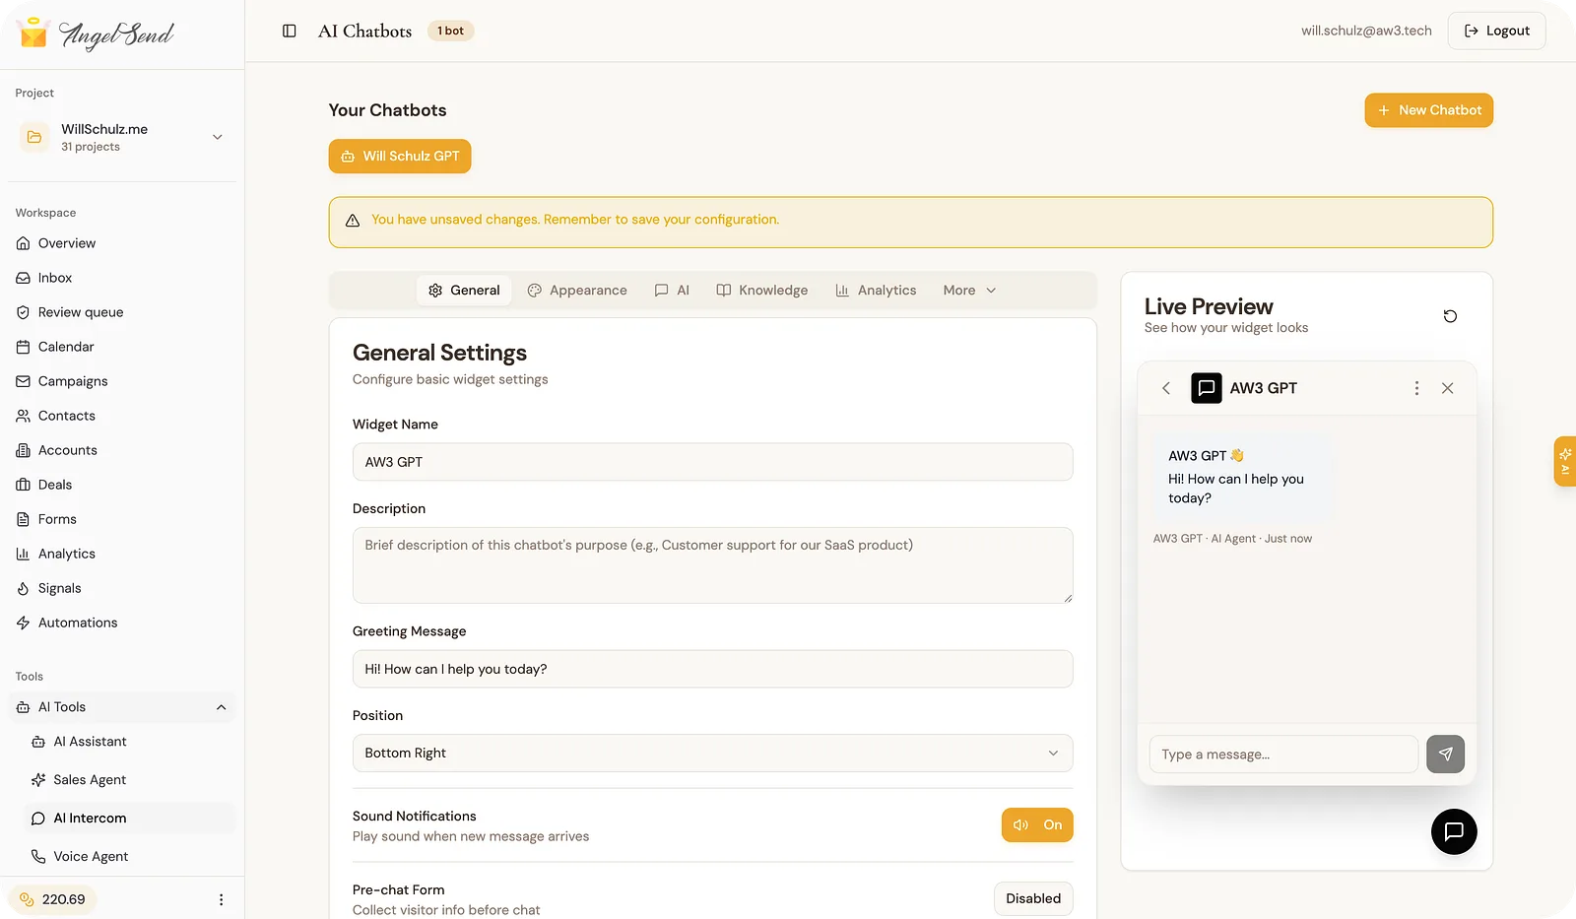Click the floating chat launcher bubble

[1454, 831]
